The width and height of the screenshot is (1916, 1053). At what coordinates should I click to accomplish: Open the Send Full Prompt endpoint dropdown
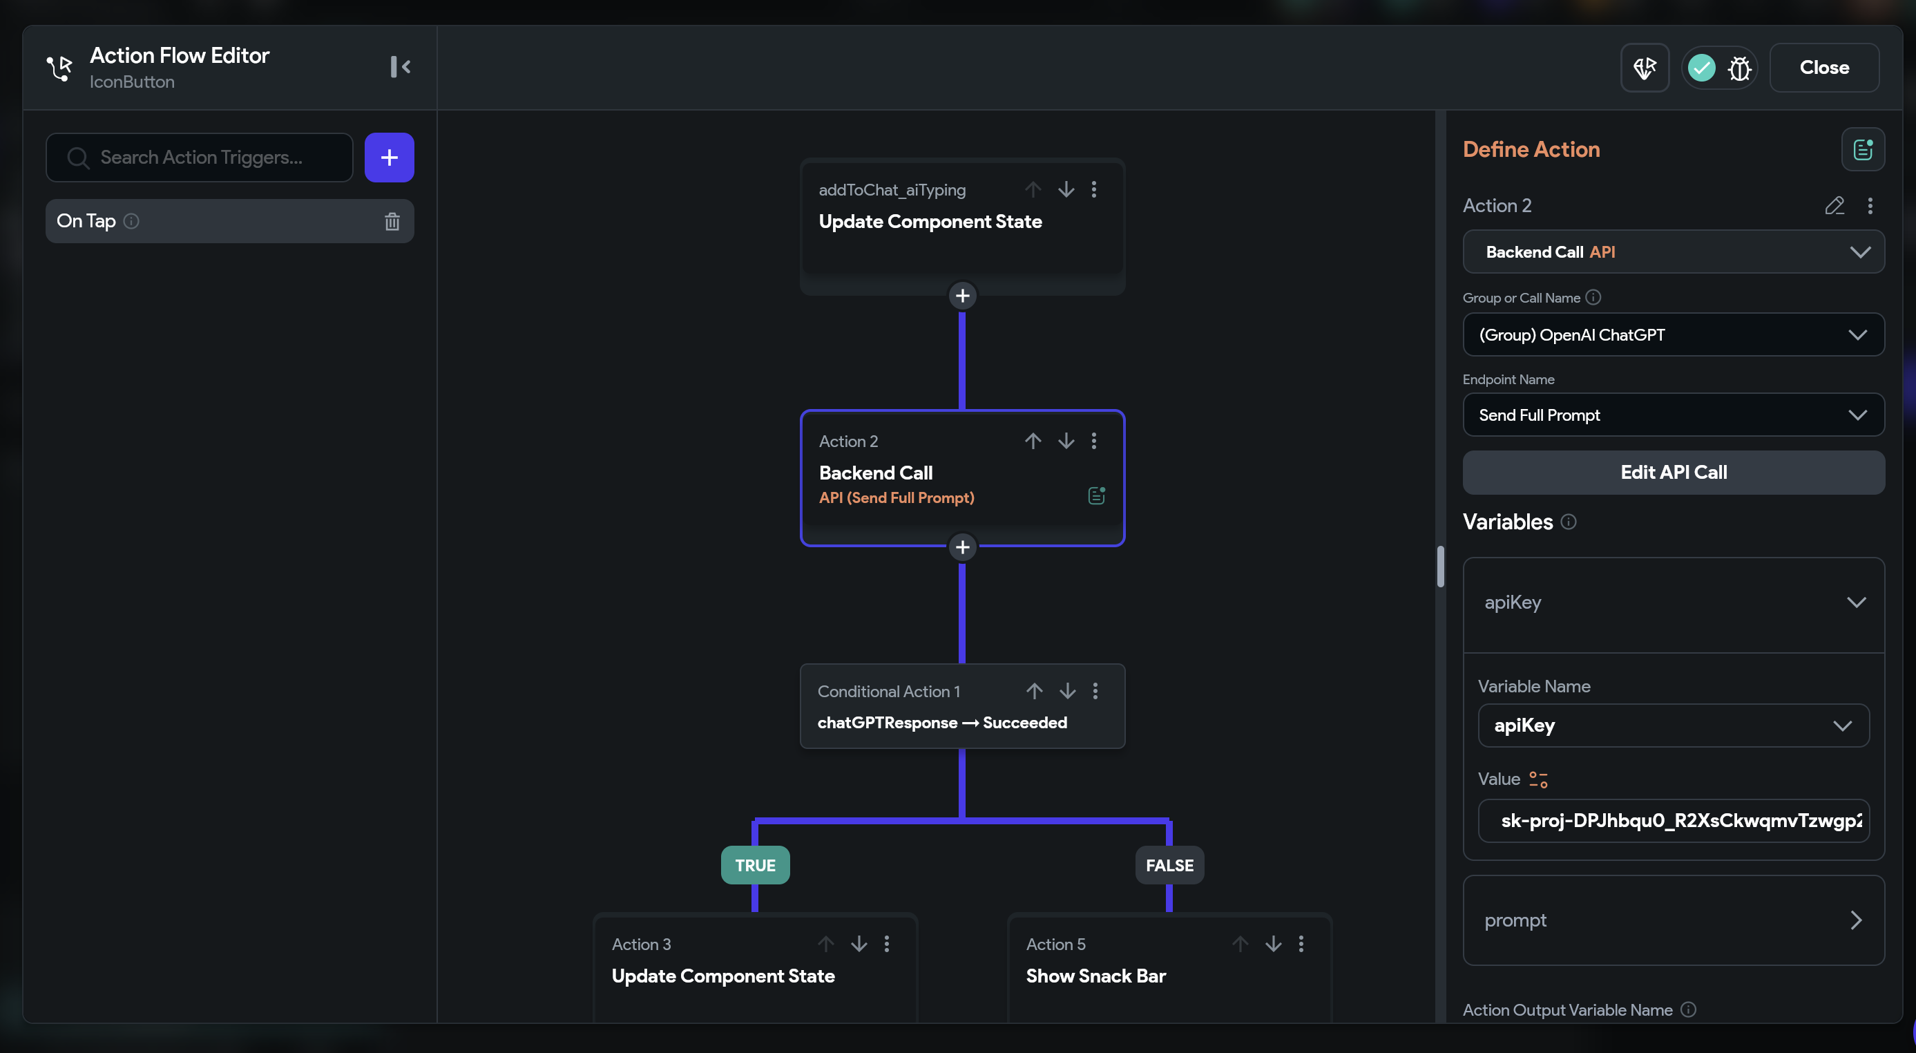[1674, 415]
